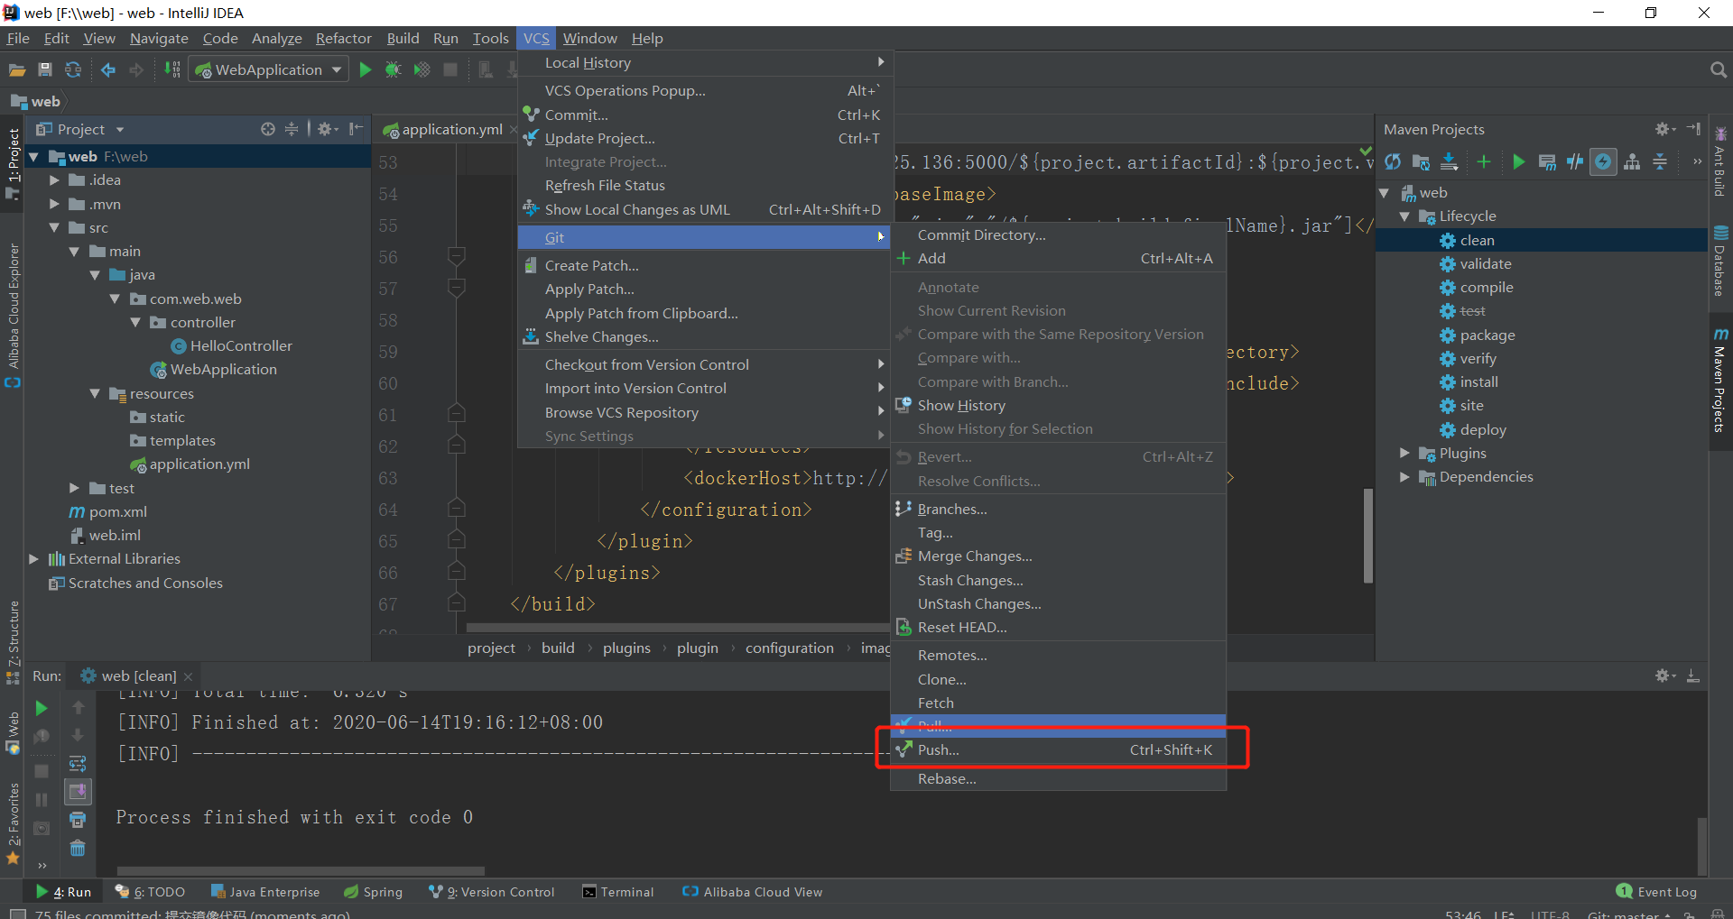
Task: Run Maven build with the green play icon
Action: tap(1519, 161)
